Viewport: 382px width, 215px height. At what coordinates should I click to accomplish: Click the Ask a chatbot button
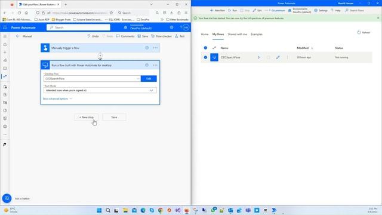[7, 198]
